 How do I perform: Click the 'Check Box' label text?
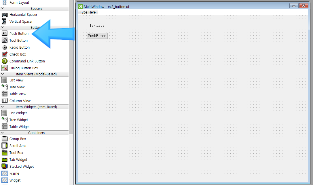18,54
